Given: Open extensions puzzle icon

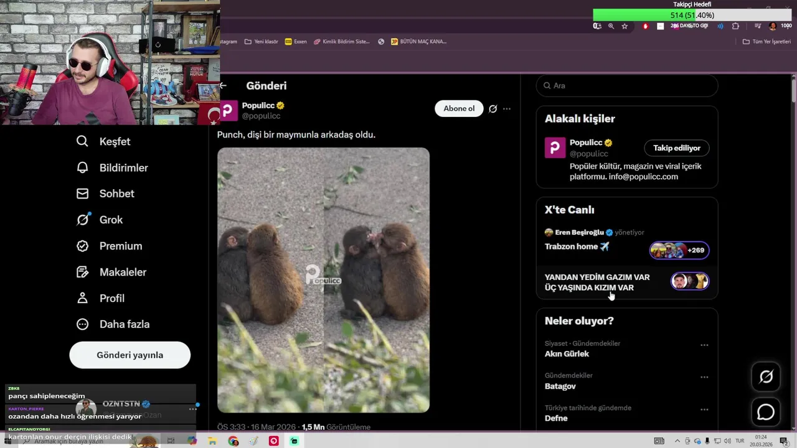Looking at the screenshot, I should [735, 26].
